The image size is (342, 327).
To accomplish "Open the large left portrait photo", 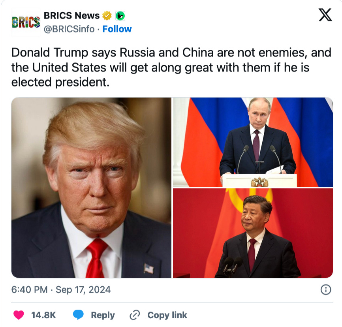I will click(x=91, y=188).
